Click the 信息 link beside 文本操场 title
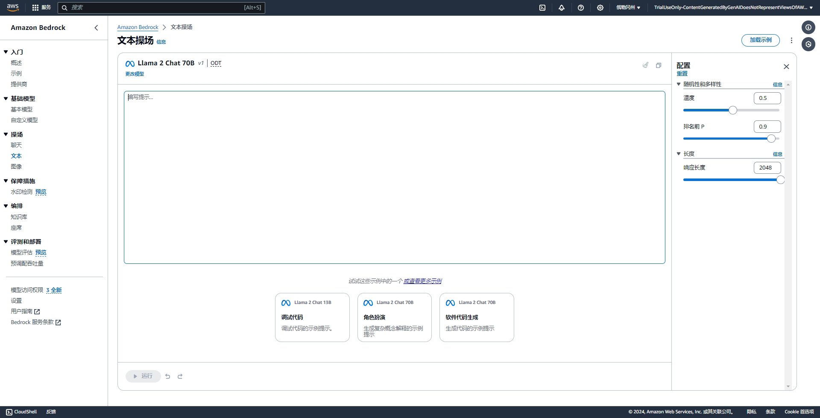The height and width of the screenshot is (418, 820). (161, 42)
